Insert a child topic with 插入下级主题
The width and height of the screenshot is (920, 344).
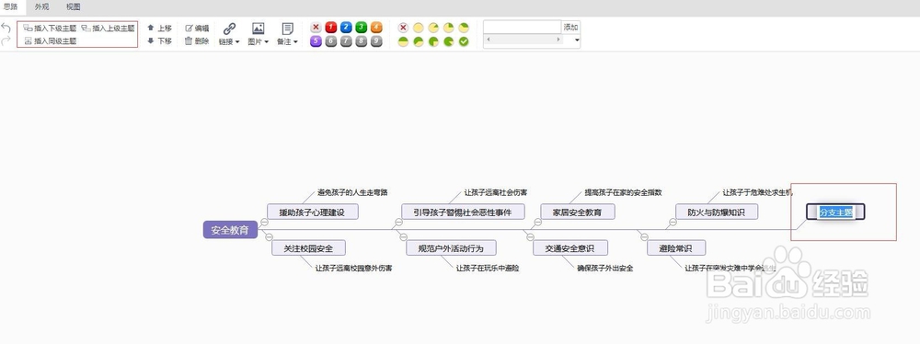(50, 29)
